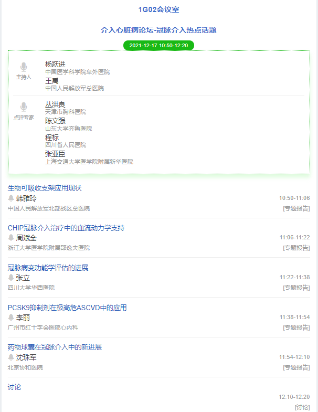
Task: Click the bell icon beside 韩雅玲
Action: point(11,198)
